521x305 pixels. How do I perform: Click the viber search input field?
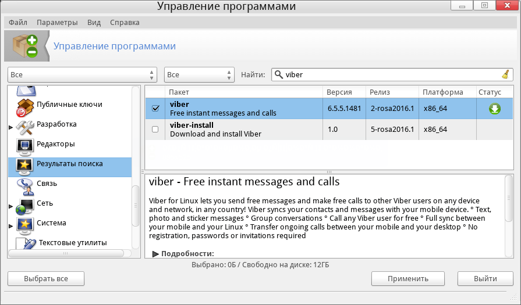392,74
